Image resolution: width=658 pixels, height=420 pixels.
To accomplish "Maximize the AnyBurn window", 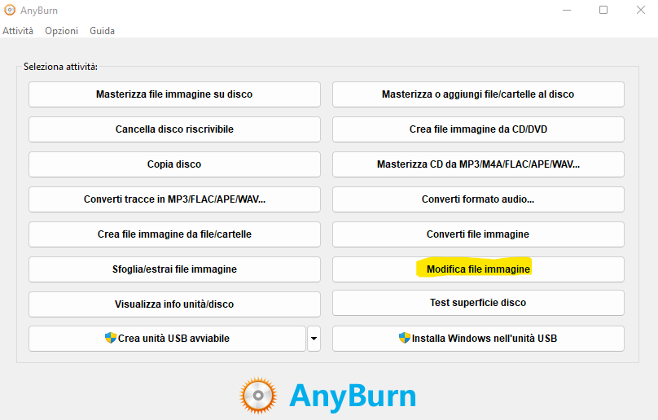I will (x=603, y=11).
